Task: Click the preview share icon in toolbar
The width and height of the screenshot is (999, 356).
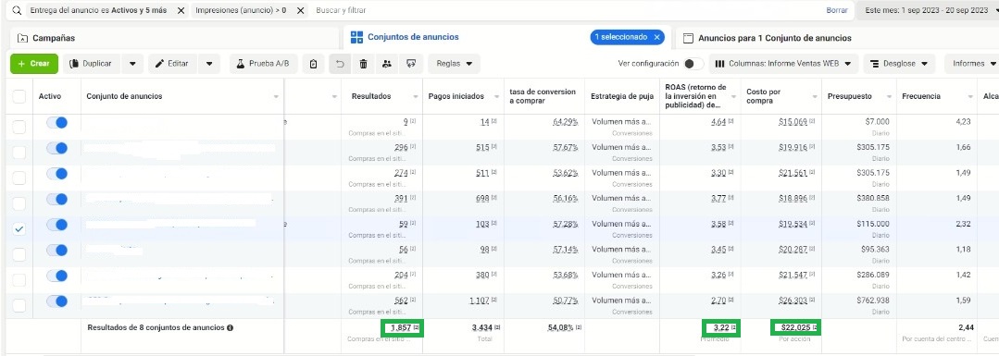Action: (412, 64)
